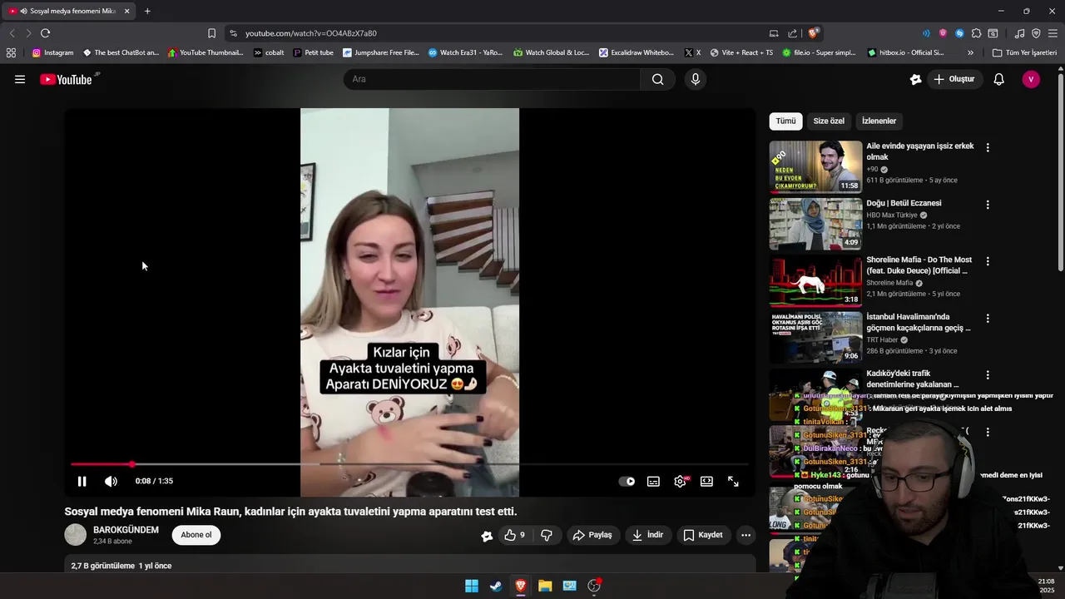The image size is (1065, 599).
Task: Open a new browser tab
Action: 147,11
